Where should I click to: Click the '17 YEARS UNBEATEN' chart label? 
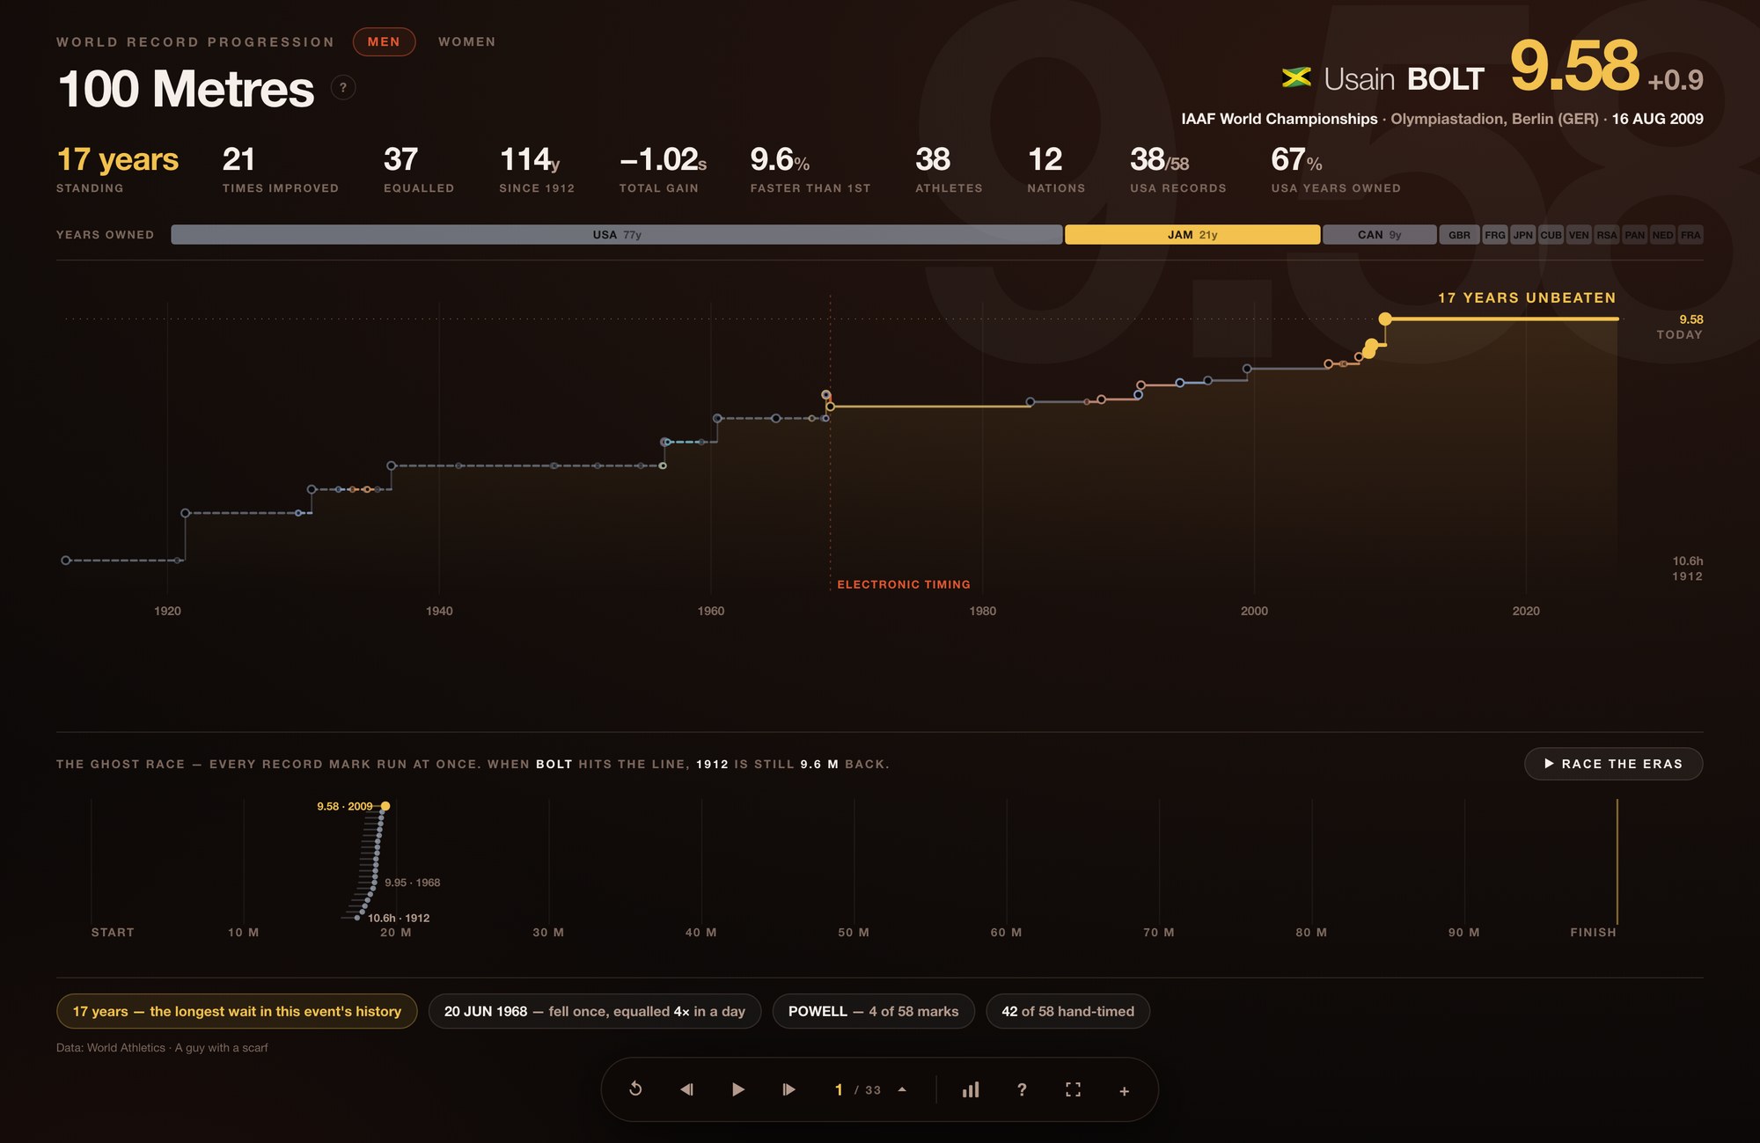(1527, 297)
